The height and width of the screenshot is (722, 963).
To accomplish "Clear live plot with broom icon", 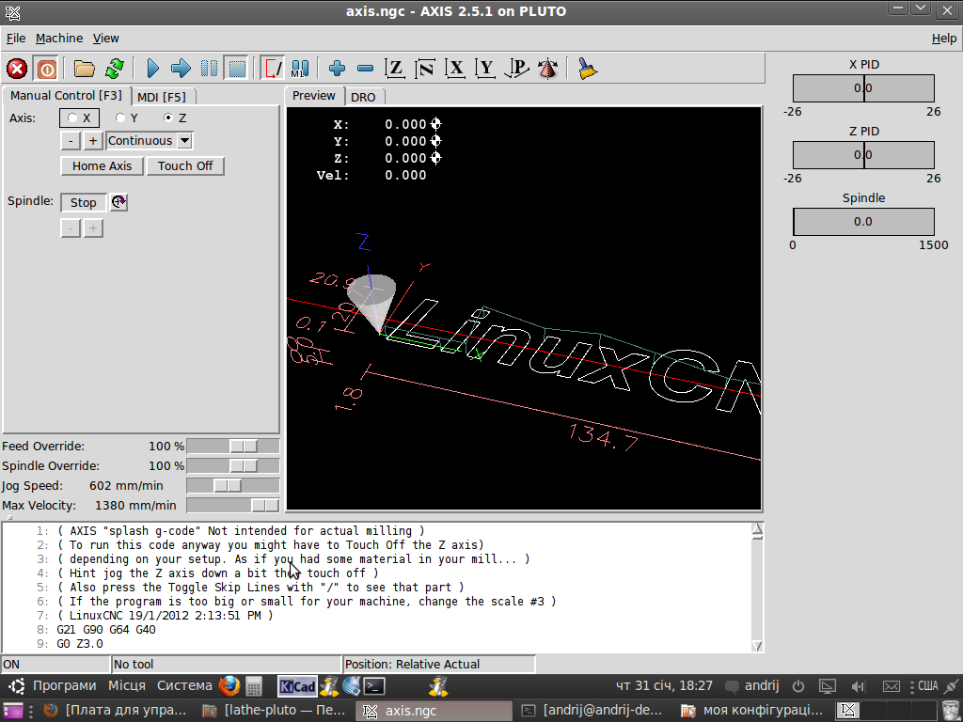I will 588,69.
